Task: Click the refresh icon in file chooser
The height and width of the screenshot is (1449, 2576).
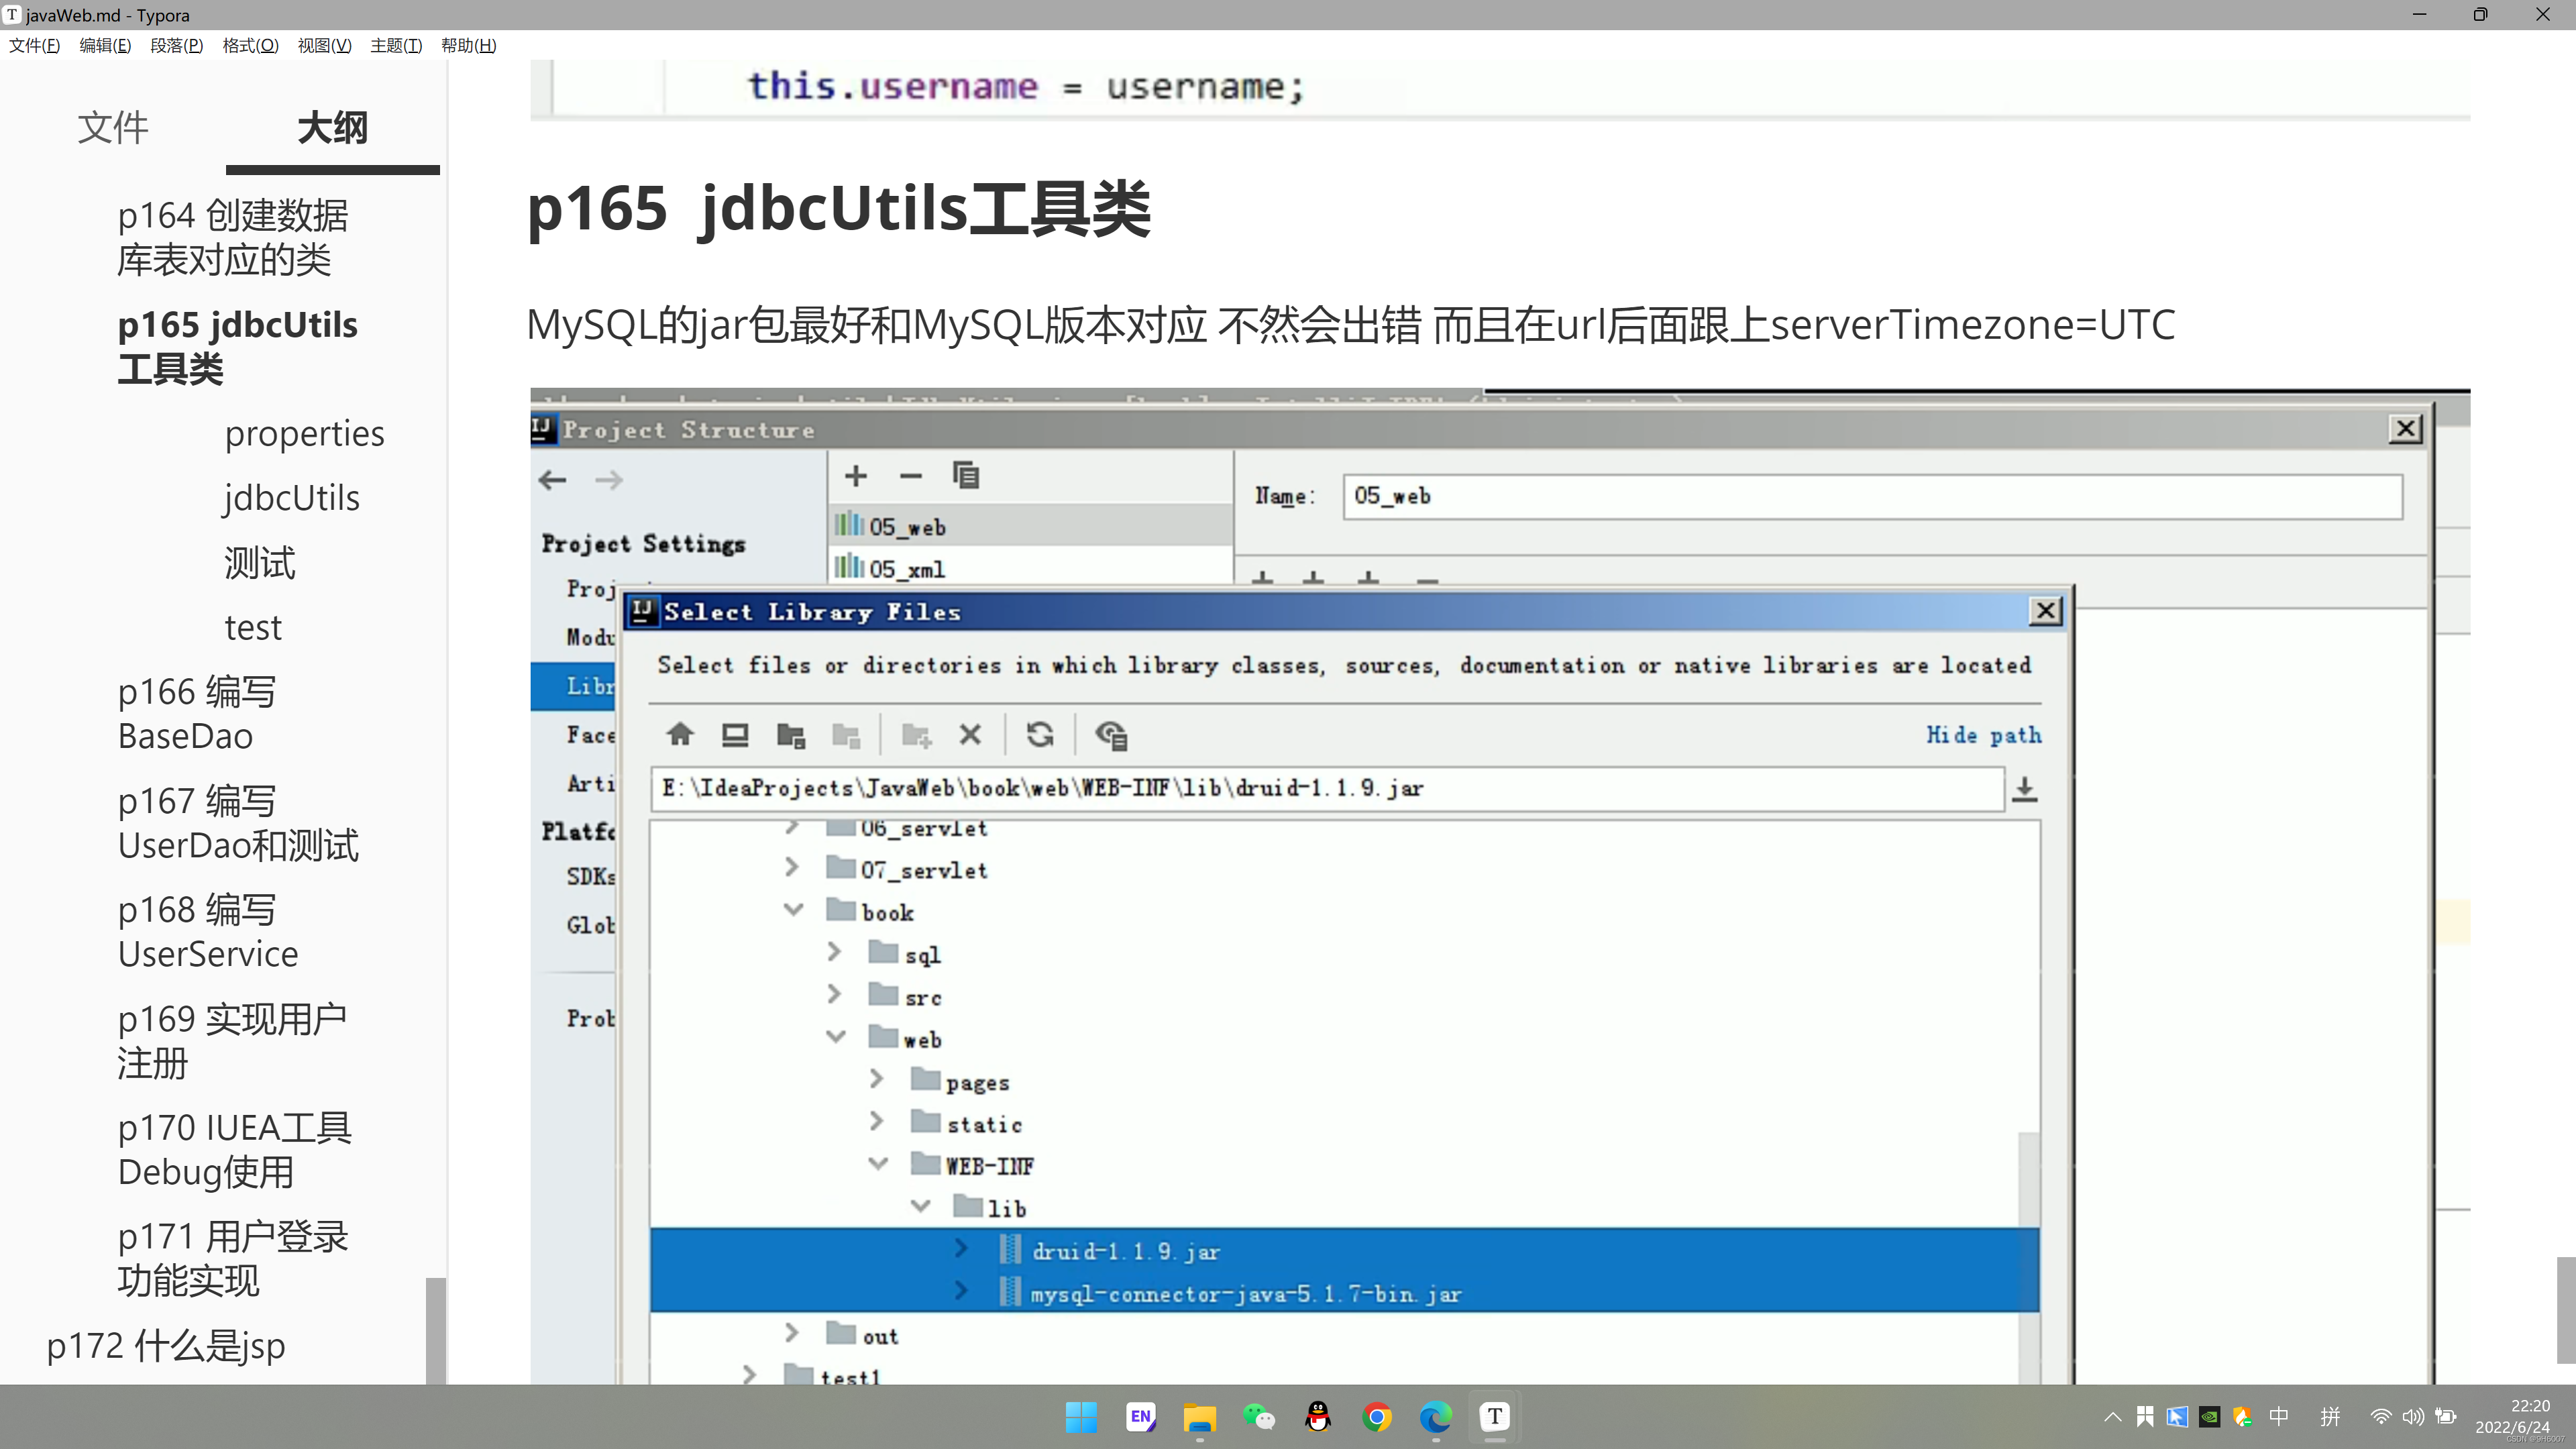Action: click(1040, 735)
